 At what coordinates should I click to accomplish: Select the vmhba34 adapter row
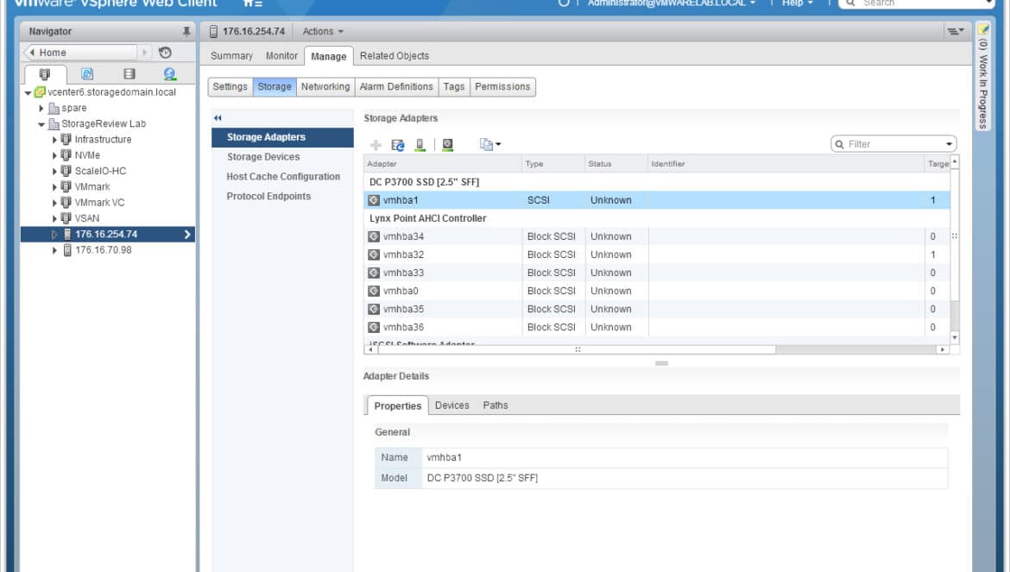[656, 236]
